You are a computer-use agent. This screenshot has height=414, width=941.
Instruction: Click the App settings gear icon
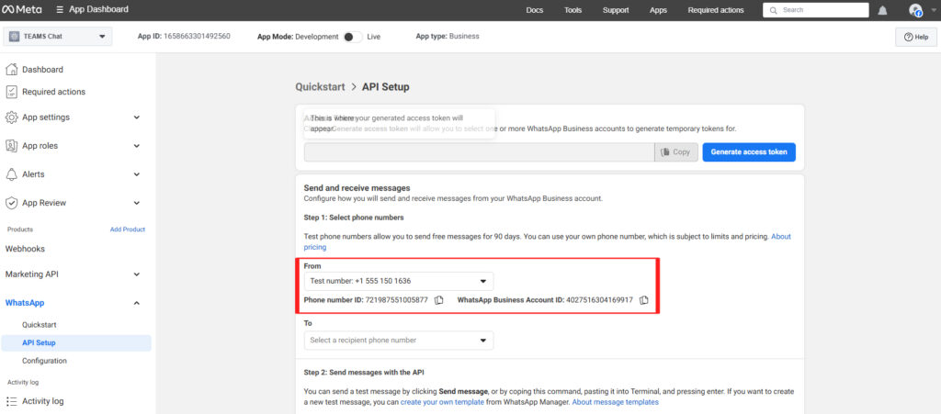(11, 117)
